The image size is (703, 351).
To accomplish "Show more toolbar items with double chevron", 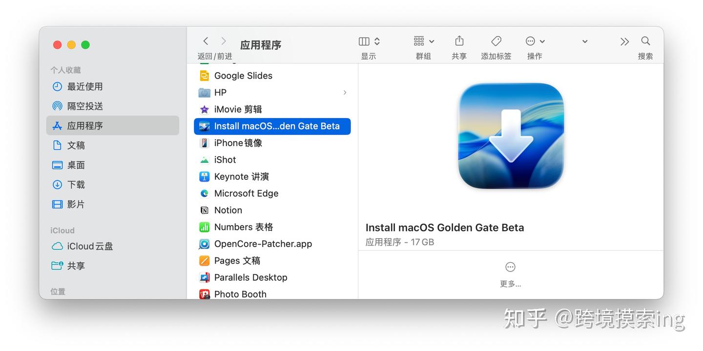I will coord(624,41).
